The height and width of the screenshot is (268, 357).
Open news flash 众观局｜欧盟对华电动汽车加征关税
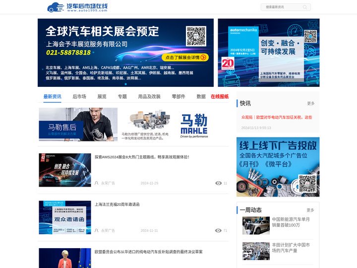tap(277, 117)
